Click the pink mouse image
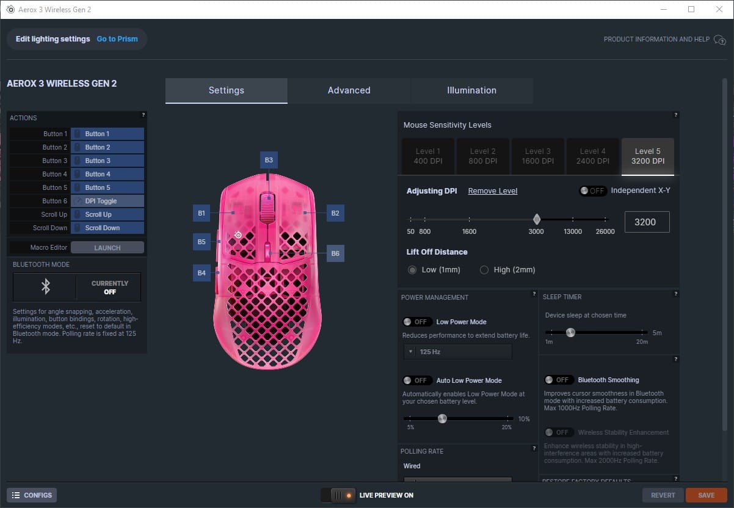 click(x=267, y=273)
